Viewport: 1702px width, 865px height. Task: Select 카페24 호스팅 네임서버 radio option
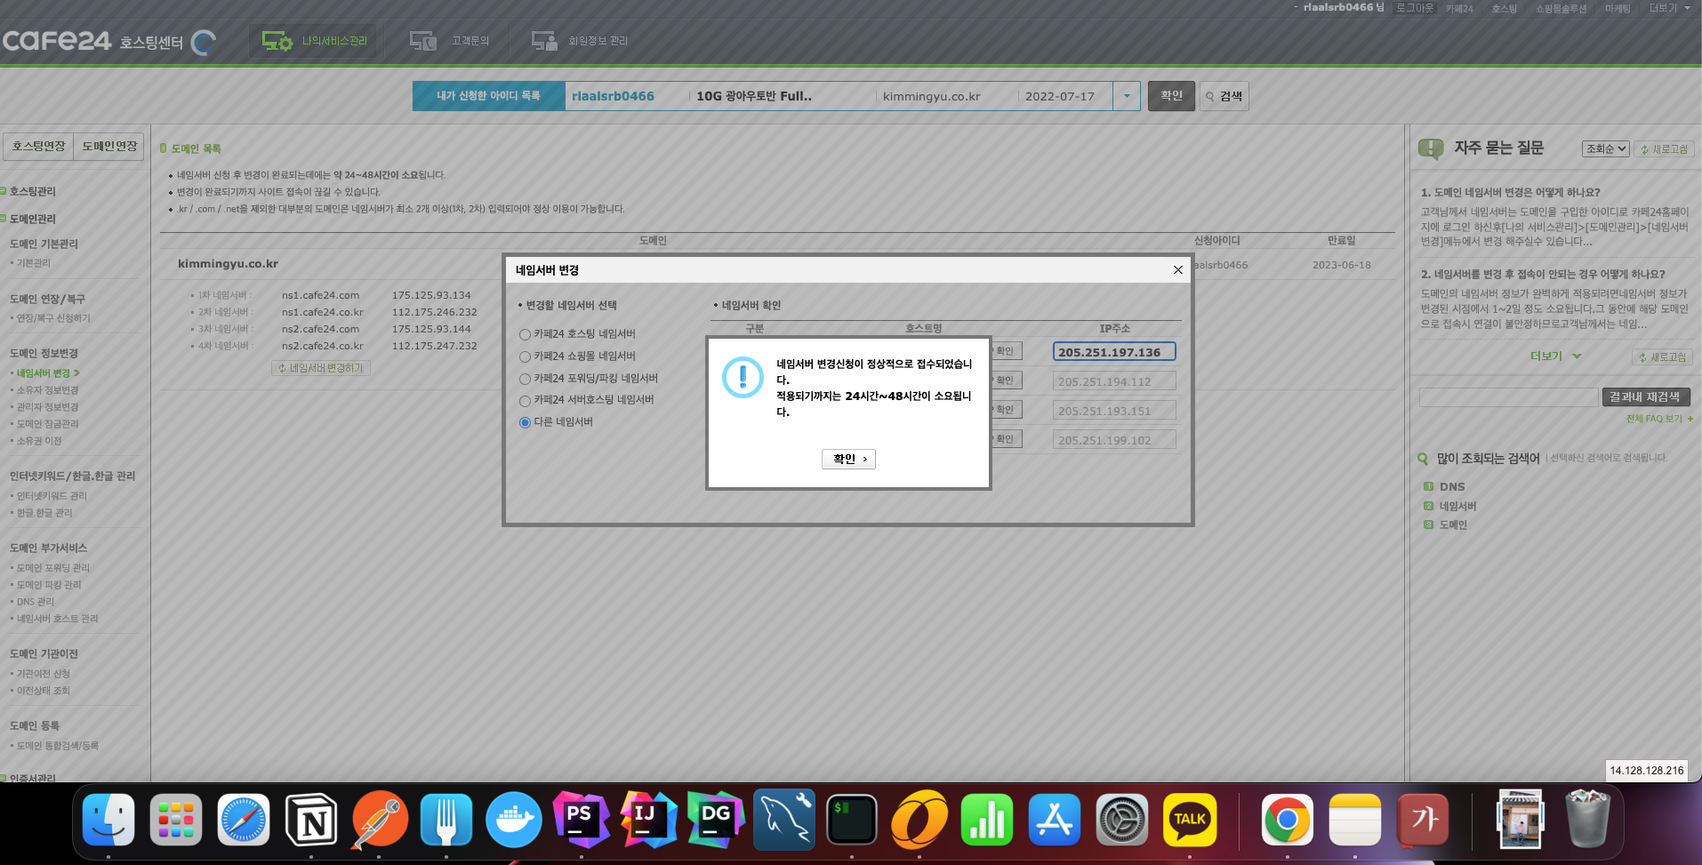click(526, 335)
